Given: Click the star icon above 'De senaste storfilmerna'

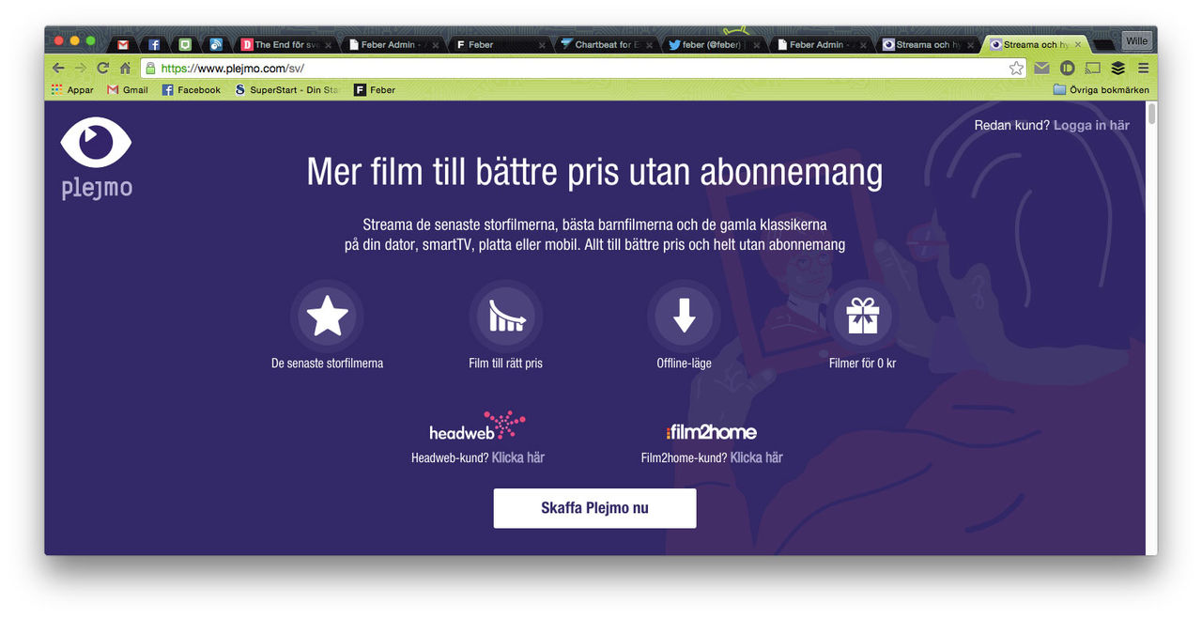Looking at the screenshot, I should pyautogui.click(x=327, y=317).
